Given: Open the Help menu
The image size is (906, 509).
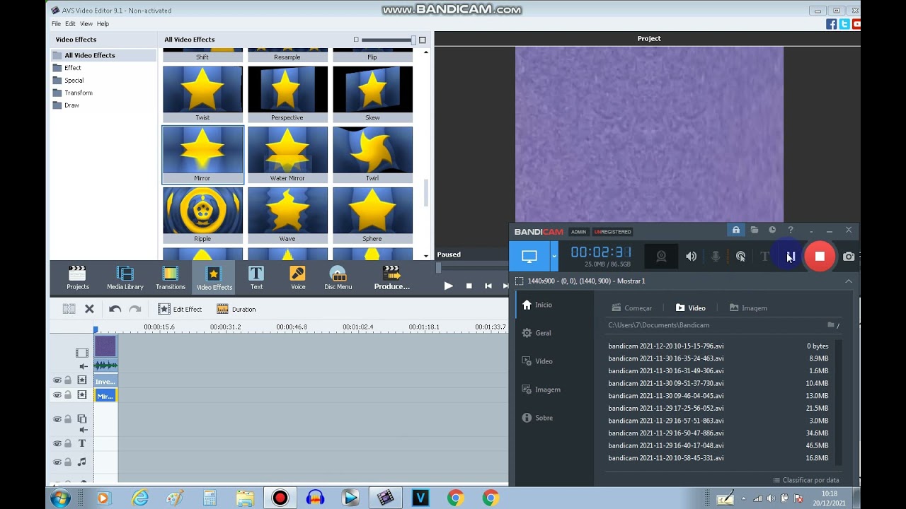Looking at the screenshot, I should tap(103, 23).
